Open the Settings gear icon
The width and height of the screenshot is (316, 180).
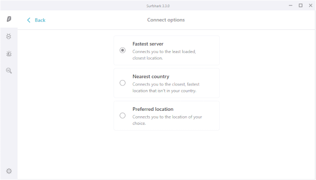pos(9,171)
